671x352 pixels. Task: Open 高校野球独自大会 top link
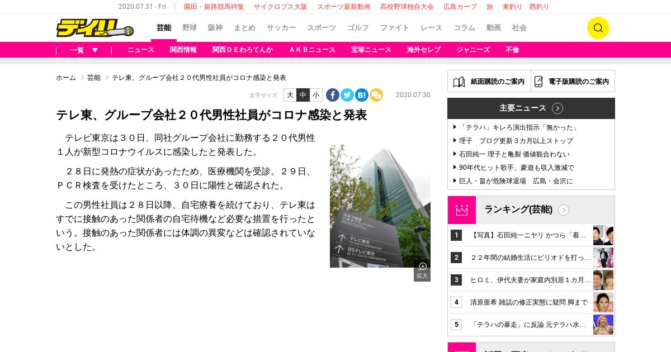click(407, 7)
